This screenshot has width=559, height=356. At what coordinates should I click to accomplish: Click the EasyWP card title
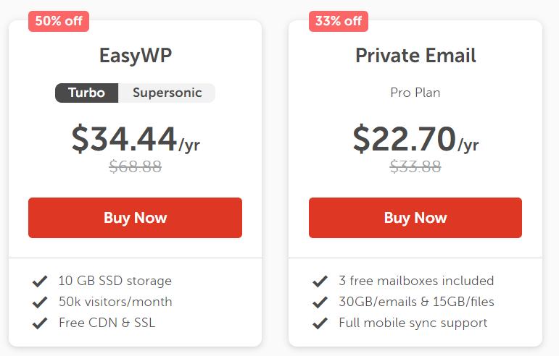click(136, 56)
